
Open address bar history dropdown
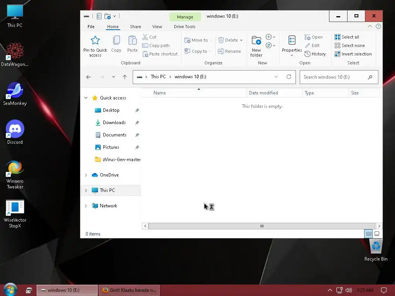point(276,77)
